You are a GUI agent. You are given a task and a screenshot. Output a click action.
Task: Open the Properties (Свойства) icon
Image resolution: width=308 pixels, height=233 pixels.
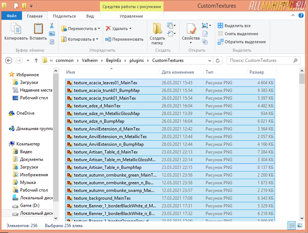(x=191, y=29)
